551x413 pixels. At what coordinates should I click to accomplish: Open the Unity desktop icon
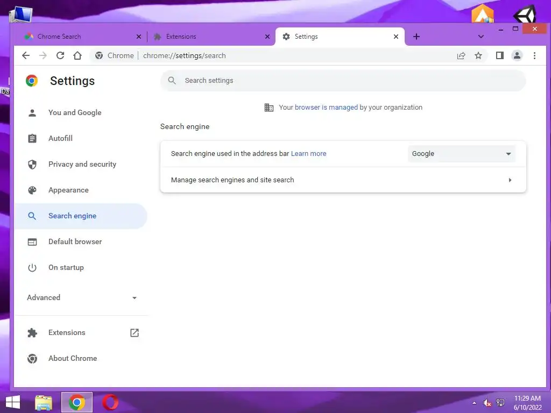click(x=525, y=14)
